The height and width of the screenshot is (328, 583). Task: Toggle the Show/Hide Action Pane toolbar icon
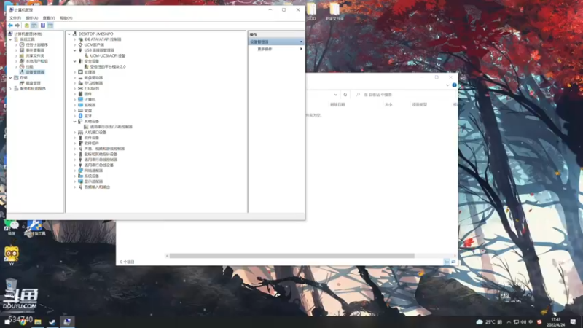50,26
